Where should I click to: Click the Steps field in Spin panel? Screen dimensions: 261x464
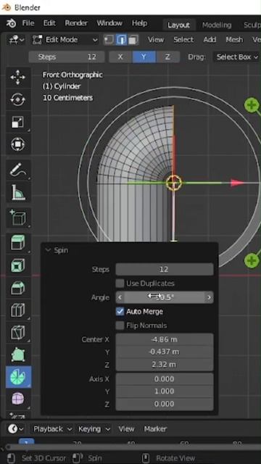pos(165,269)
